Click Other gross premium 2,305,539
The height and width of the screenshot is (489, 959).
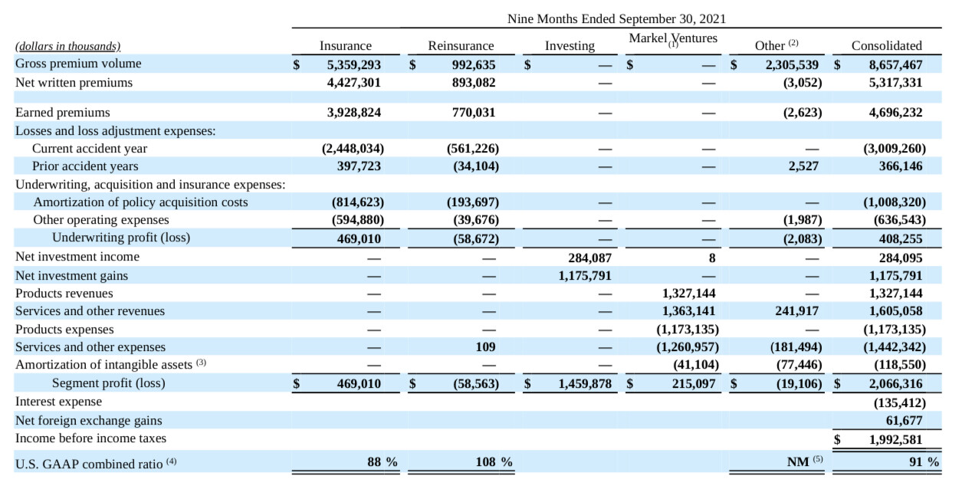792,64
